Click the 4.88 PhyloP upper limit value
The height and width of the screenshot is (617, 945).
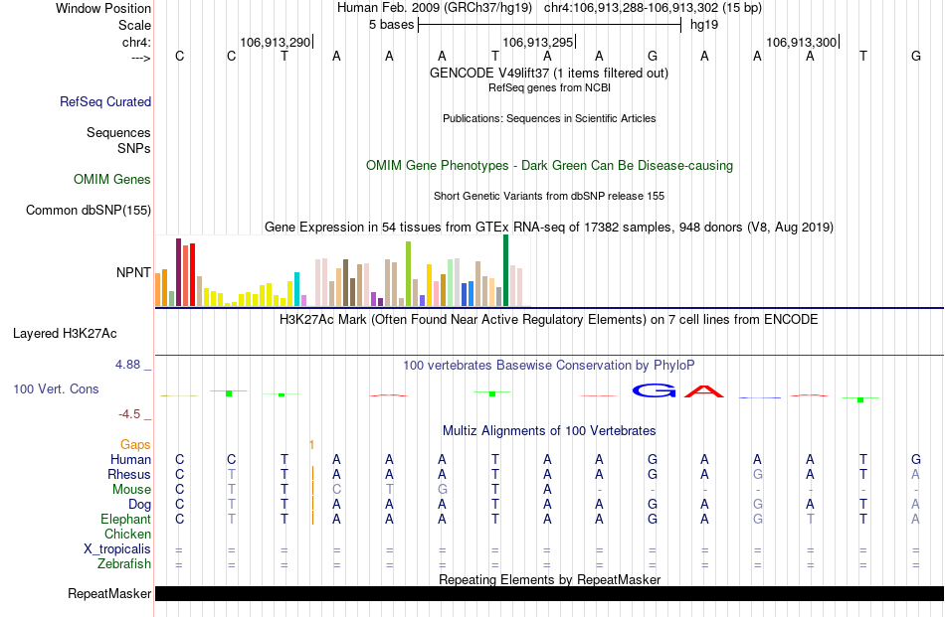[x=127, y=365]
